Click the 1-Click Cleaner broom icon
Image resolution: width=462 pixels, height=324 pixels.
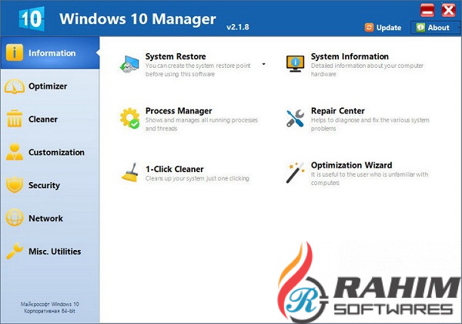[x=130, y=173]
